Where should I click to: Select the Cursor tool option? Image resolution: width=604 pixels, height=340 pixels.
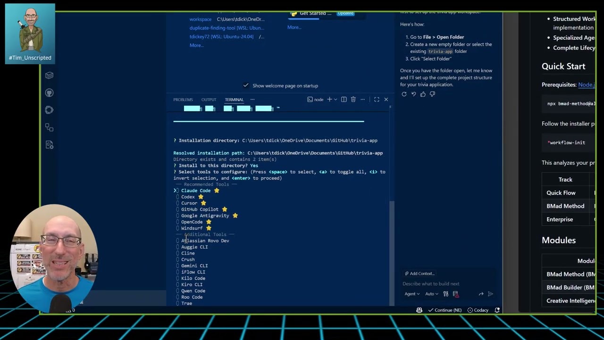pos(189,203)
